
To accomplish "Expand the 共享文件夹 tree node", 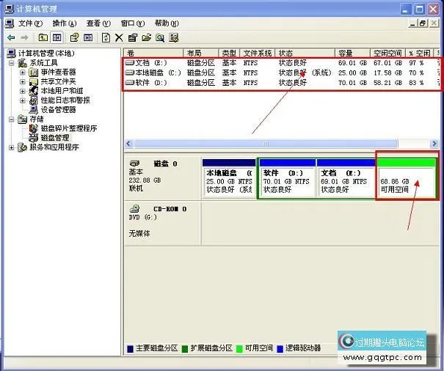I will point(23,82).
